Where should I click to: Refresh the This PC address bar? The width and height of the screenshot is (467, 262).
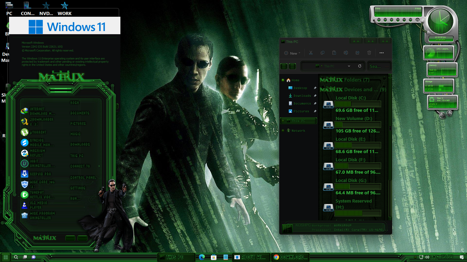[x=360, y=66]
